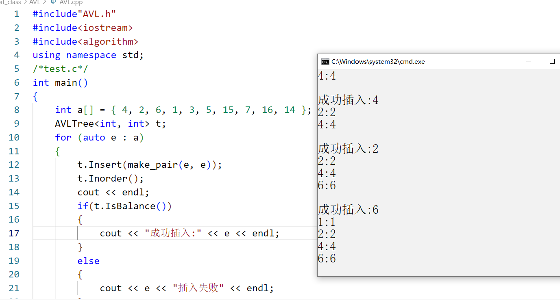Click the C++ file icon beside AVL.cpp breadcrumb

(x=53, y=2)
